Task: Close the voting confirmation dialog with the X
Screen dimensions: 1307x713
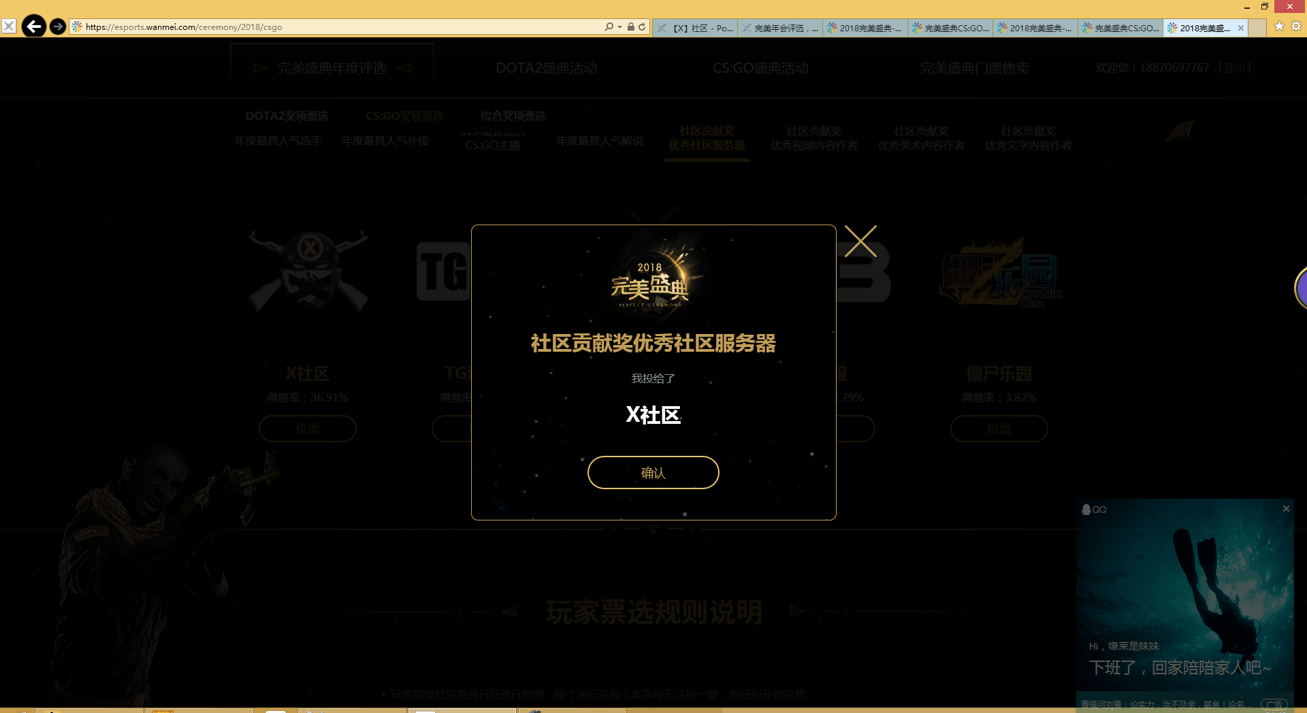Action: (x=860, y=241)
